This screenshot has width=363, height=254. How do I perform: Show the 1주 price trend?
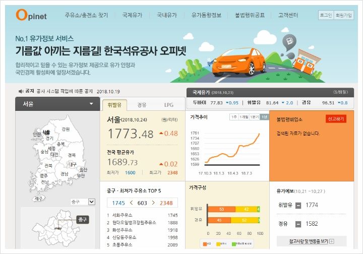(x=234, y=117)
